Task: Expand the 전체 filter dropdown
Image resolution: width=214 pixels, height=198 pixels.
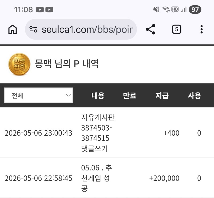Action: coord(39,95)
